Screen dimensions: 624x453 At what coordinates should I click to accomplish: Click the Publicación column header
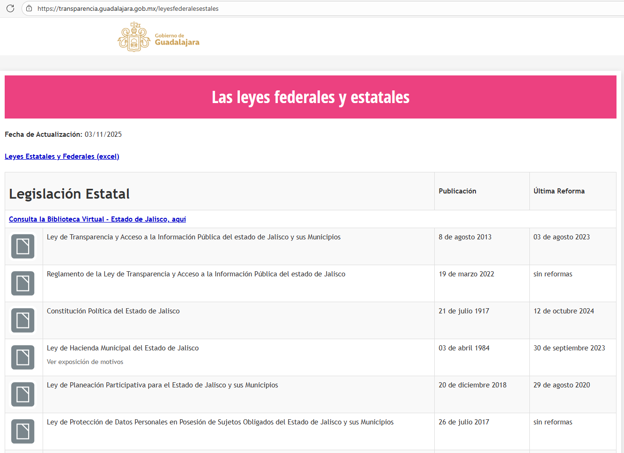[457, 191]
